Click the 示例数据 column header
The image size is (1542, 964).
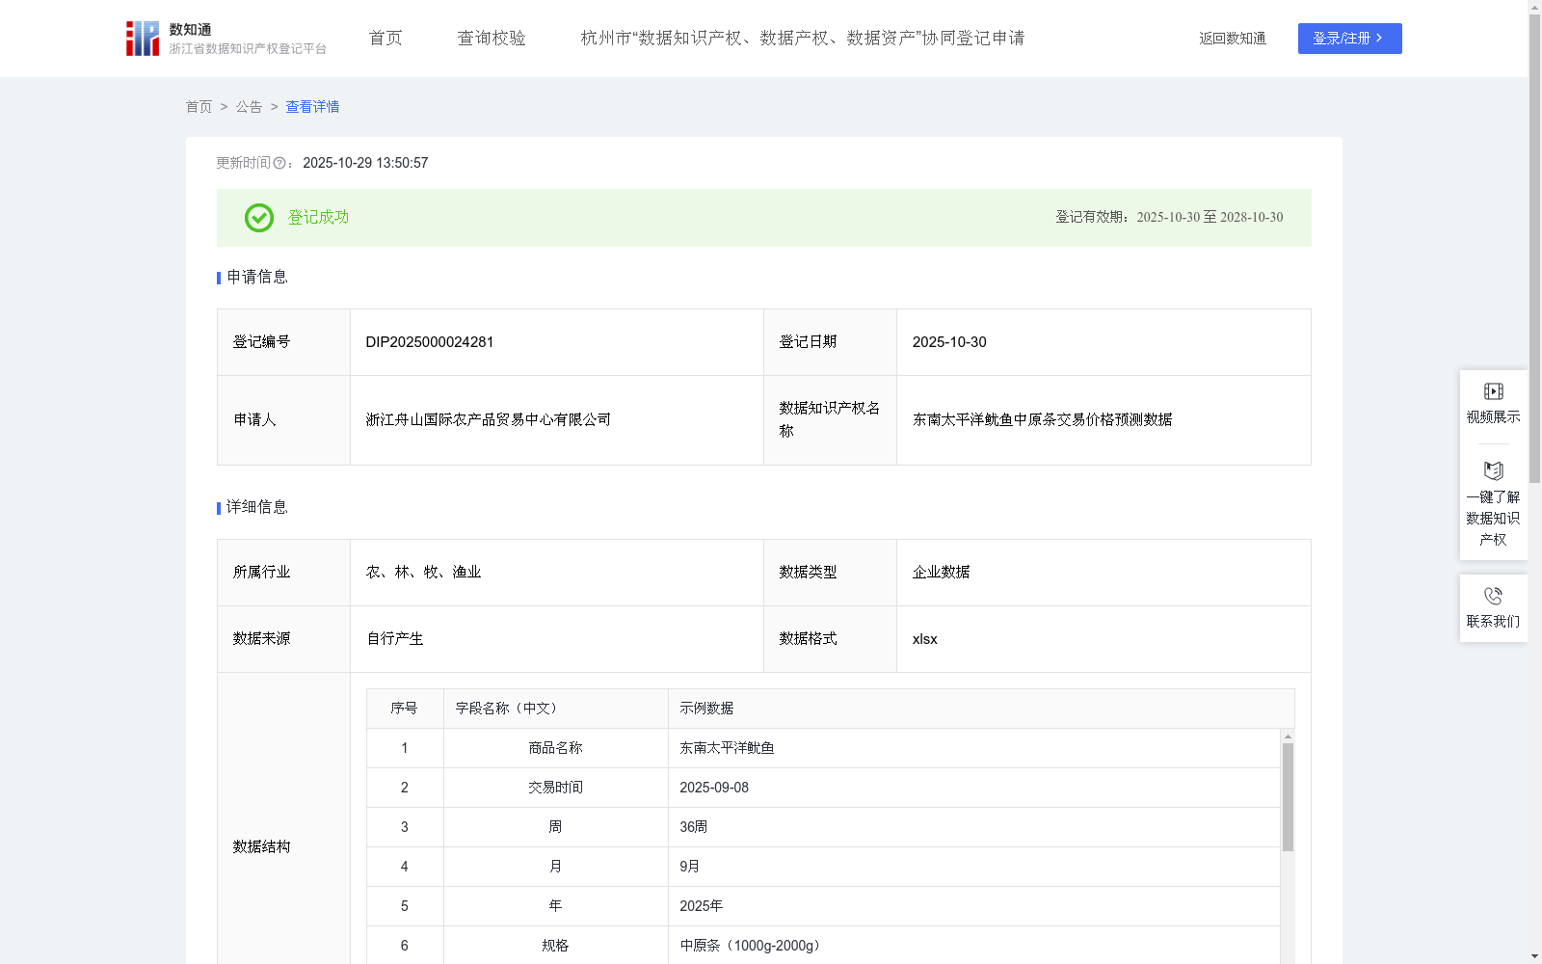[x=981, y=709]
